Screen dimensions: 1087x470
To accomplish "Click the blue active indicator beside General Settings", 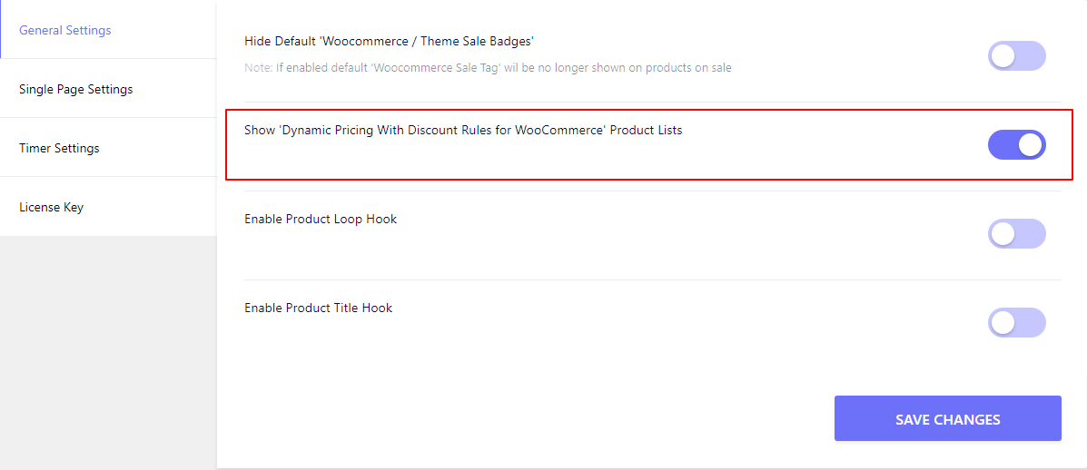I will (1, 30).
